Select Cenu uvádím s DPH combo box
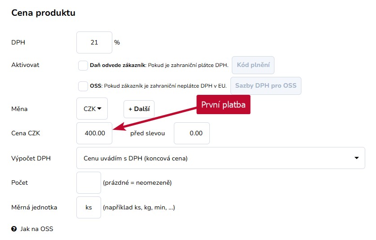 221,158
